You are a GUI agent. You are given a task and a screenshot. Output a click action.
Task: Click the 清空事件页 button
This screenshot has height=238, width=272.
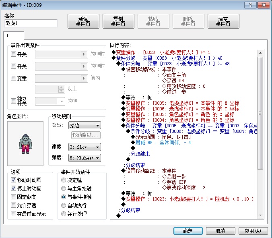[223, 21]
